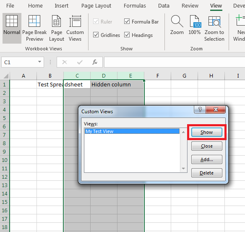Click the Zoom magnifier icon
The height and width of the screenshot is (232, 245).
177,21
